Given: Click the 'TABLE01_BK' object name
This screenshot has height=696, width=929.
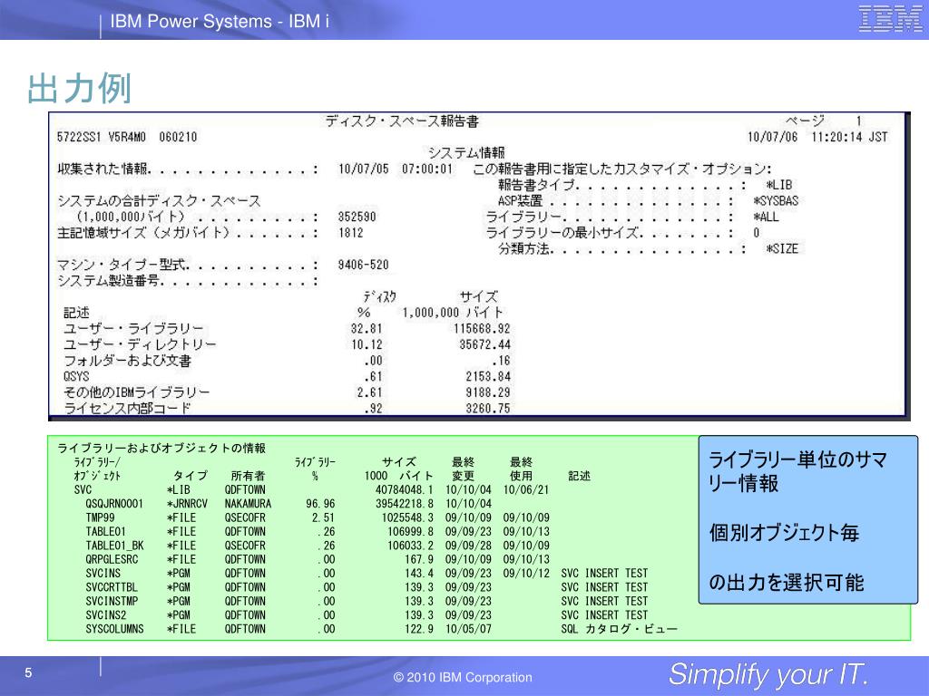Looking at the screenshot, I should pyautogui.click(x=114, y=546).
